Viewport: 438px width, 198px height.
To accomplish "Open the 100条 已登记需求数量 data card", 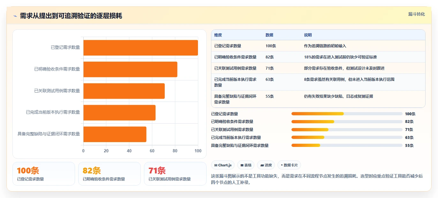I will coord(44,174).
